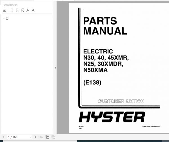Click the CUSTOMER EDITION text

pos(121,101)
